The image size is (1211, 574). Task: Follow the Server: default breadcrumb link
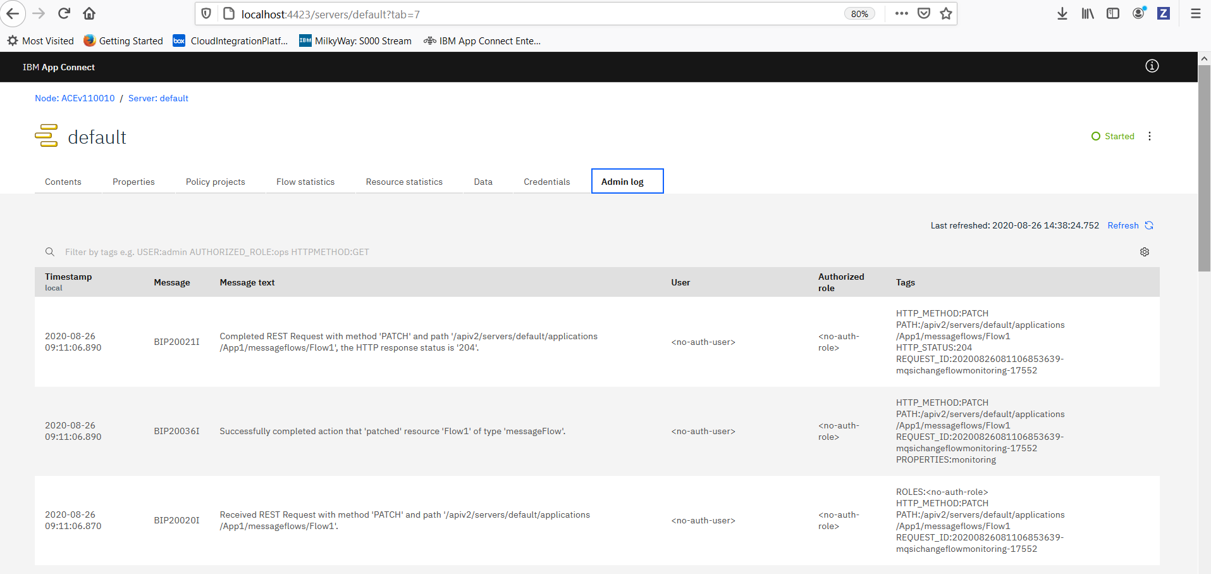(158, 98)
